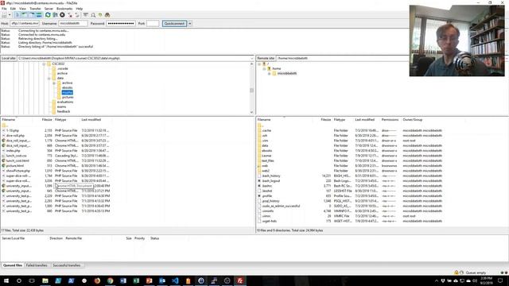The width and height of the screenshot is (509, 286).
Task: Open Visual Studio Code from the taskbar
Action: 175,280
